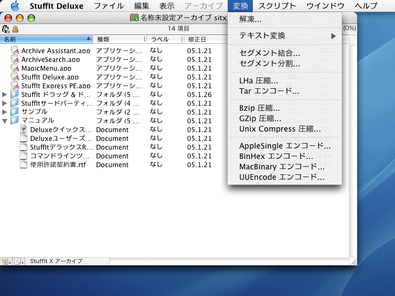Expand the サンプル folder
The height and width of the screenshot is (296, 395).
coord(4,112)
